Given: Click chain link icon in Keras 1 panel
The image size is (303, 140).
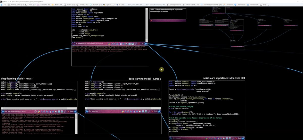Looking at the screenshot, I should click(65, 111).
